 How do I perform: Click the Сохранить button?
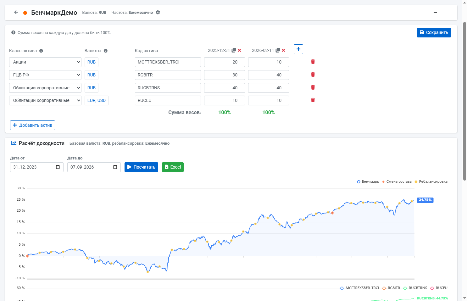434,32
